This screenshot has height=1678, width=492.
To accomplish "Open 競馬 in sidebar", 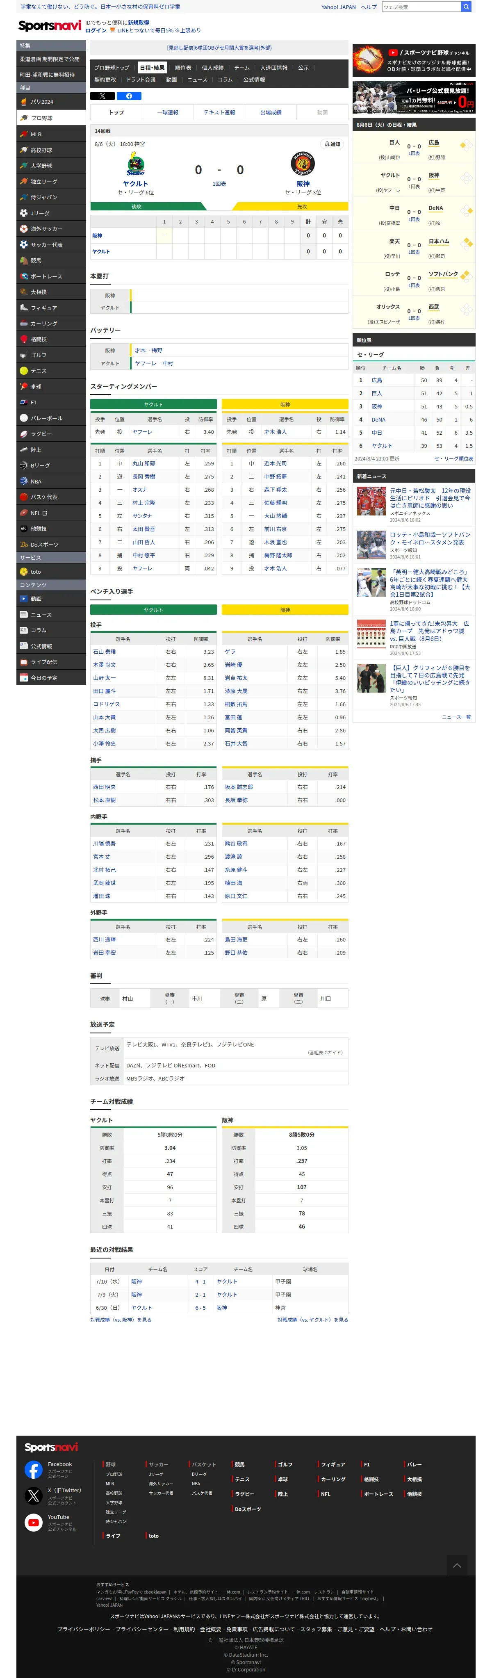I will [51, 260].
